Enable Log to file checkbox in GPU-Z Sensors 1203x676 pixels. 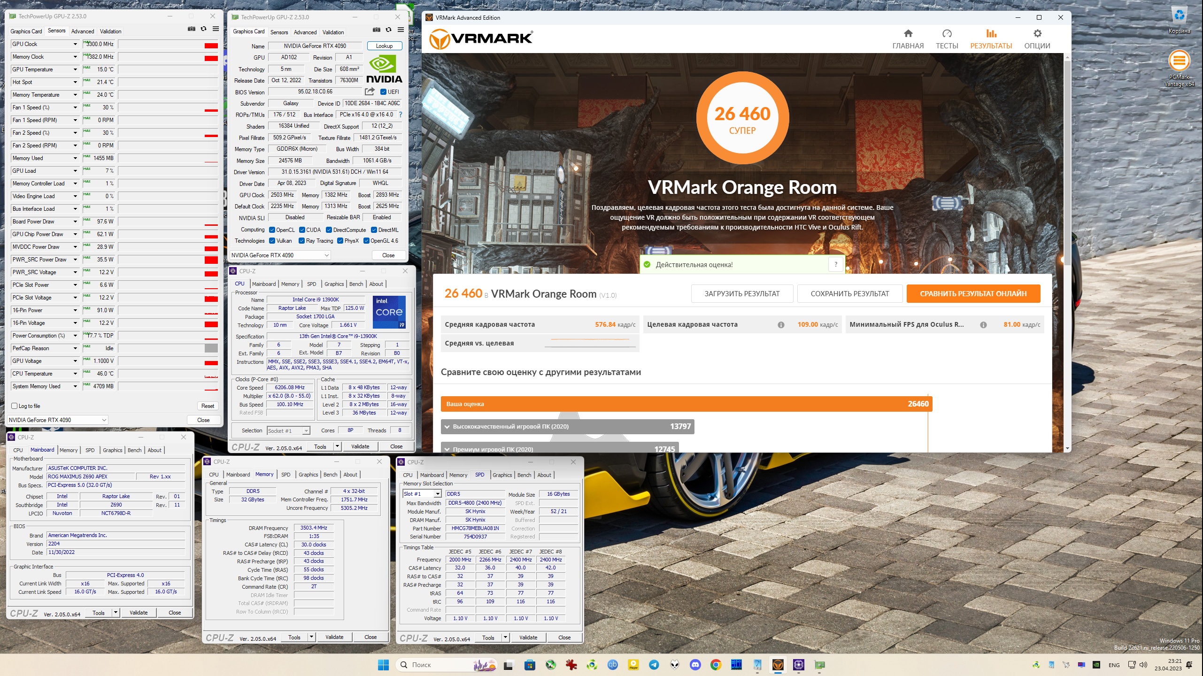[14, 406]
